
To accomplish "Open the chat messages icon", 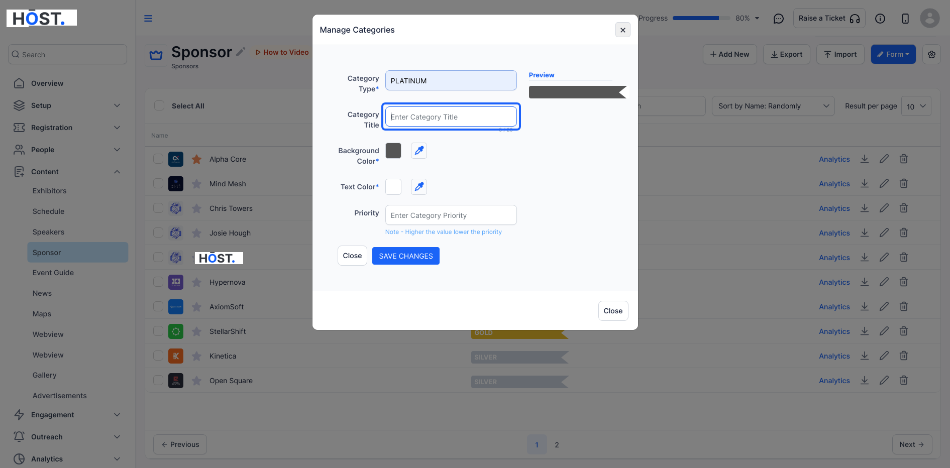I will click(779, 19).
